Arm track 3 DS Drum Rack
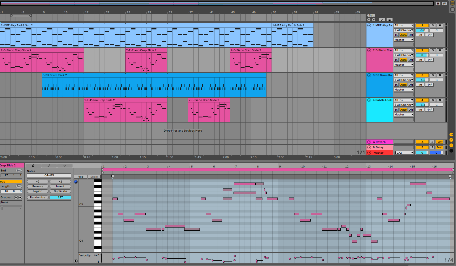The image size is (456, 266). 440,75
